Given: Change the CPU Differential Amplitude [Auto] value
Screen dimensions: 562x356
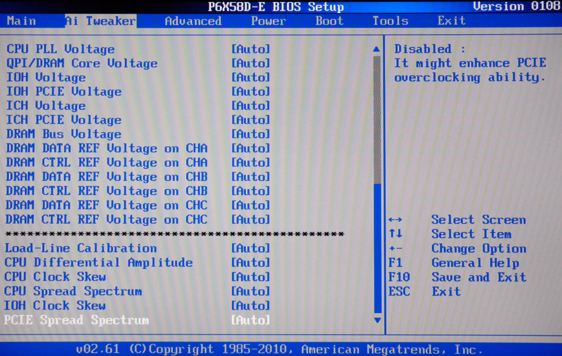Looking at the screenshot, I should (x=251, y=263).
